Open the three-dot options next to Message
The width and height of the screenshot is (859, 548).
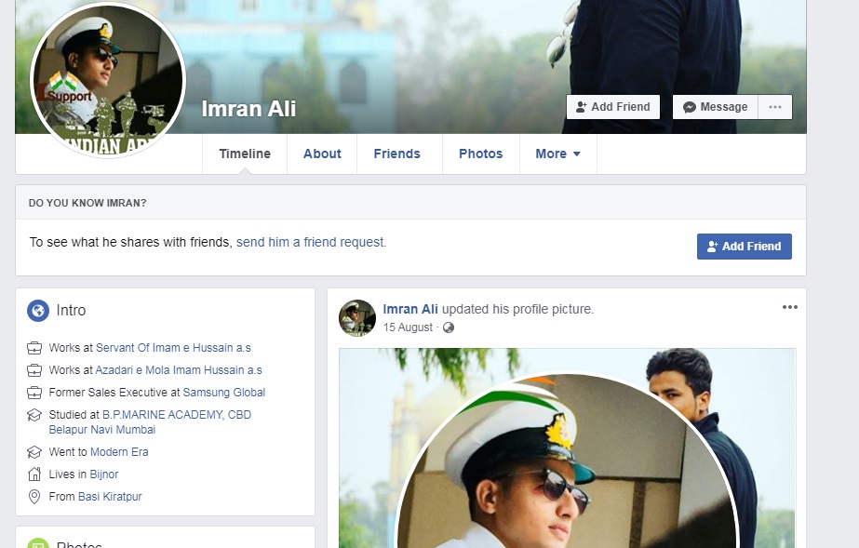tap(775, 107)
